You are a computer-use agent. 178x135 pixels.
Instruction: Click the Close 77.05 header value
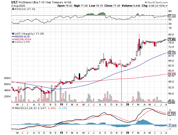click(x=112, y=6)
